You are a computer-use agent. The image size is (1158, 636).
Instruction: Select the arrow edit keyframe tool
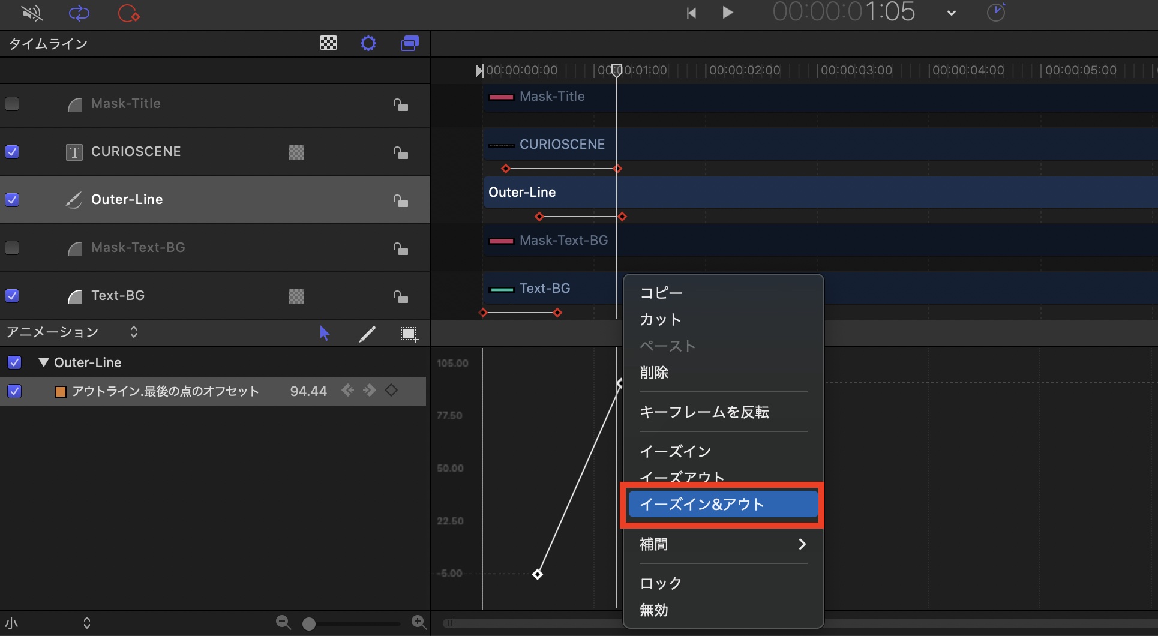coord(325,334)
